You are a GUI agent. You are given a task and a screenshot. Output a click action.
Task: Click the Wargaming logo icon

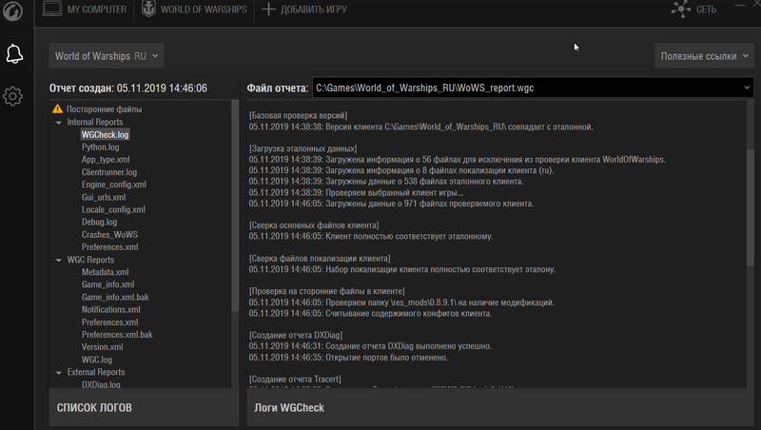(x=12, y=10)
